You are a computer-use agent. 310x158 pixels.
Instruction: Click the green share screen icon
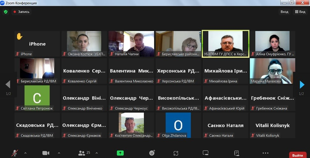[120, 153]
